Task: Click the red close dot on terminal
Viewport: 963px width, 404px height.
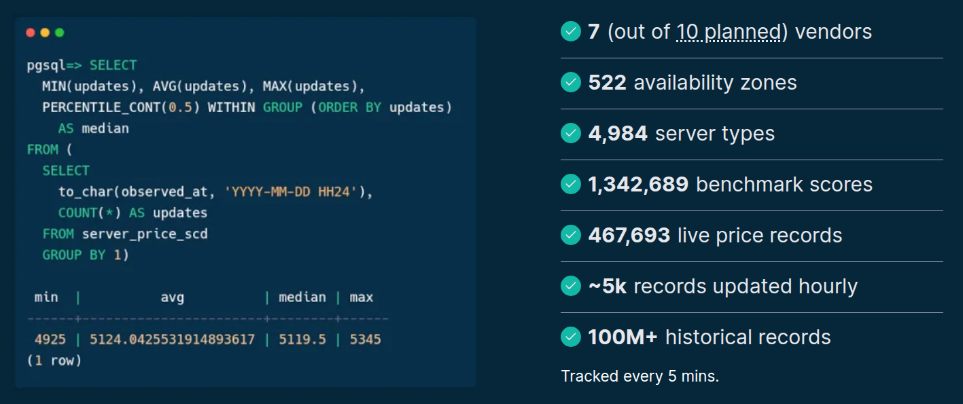Action: [31, 33]
